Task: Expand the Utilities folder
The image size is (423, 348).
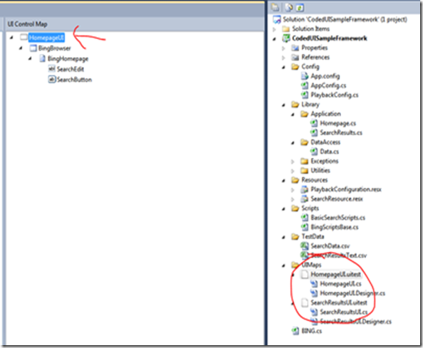Action: coord(293,171)
